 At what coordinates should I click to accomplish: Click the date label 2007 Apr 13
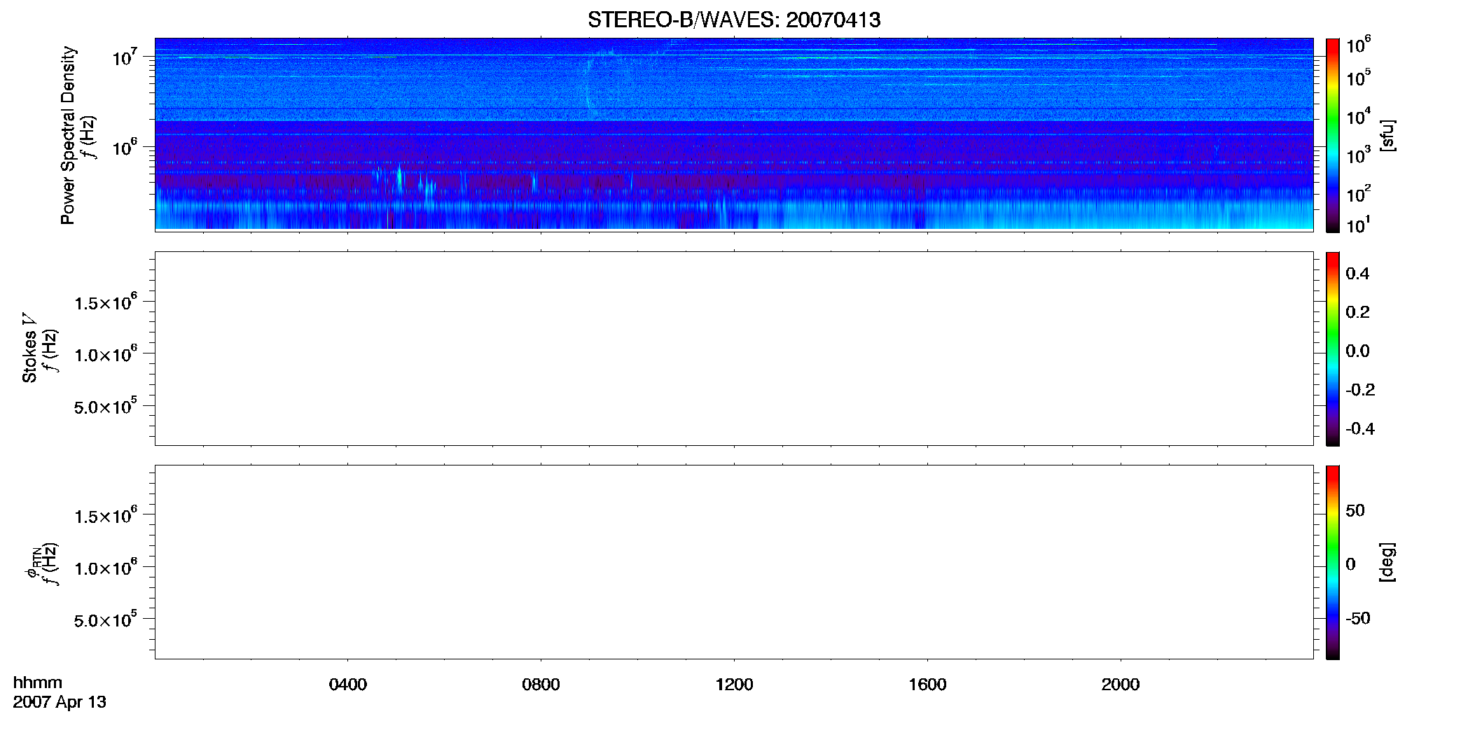point(60,702)
